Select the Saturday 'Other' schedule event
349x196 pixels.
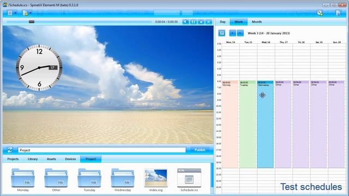(318, 124)
